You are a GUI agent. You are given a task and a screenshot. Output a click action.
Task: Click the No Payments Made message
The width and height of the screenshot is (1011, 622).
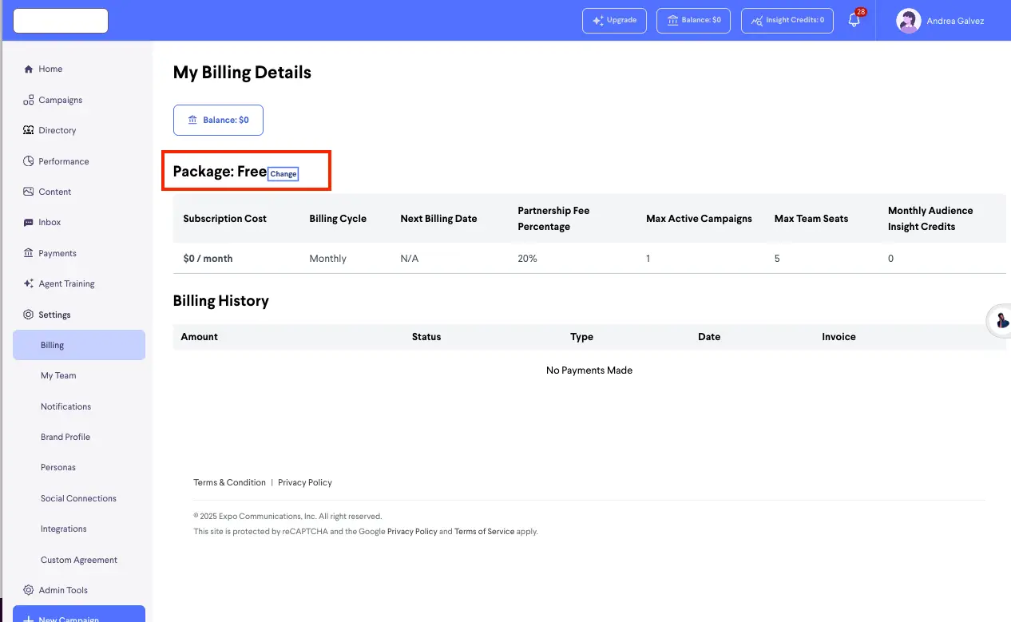(x=589, y=370)
